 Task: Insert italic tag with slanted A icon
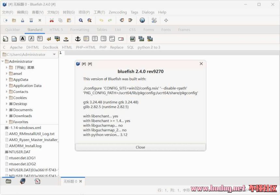(31, 39)
